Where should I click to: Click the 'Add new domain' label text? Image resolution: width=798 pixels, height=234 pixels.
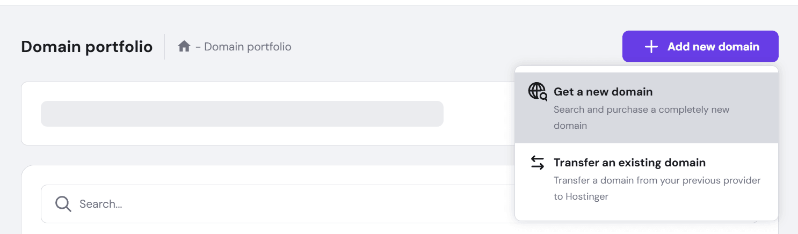pos(713,47)
